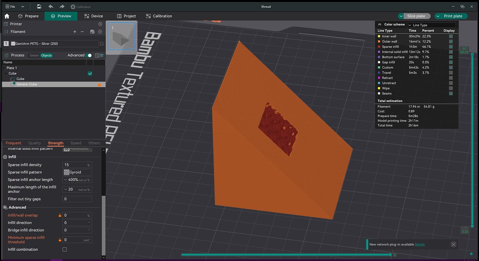Click the compare presets icon next to Advanced
This screenshot has width=479, height=261.
pos(102,55)
